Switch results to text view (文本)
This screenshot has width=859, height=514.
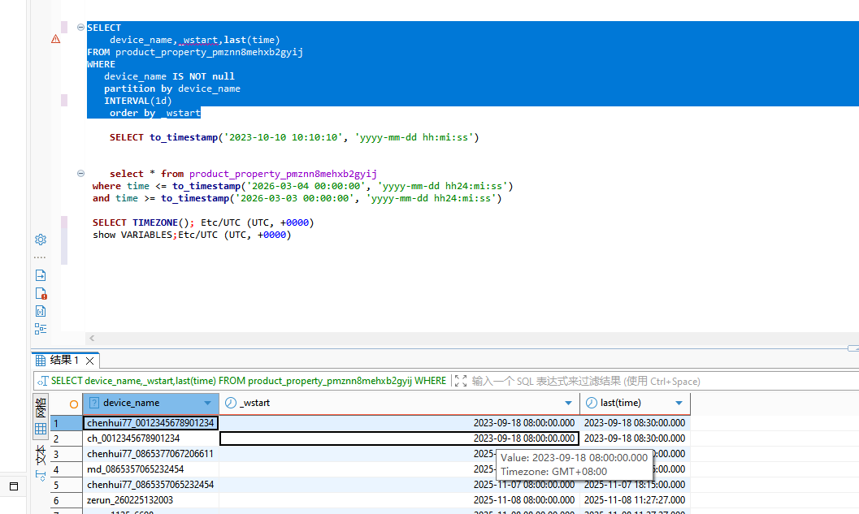pos(40,456)
